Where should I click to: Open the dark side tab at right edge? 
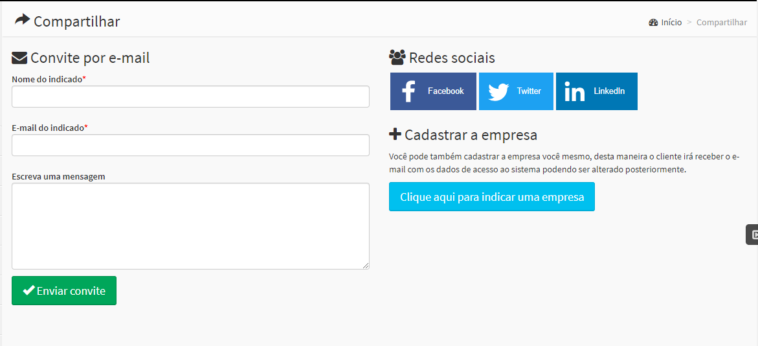752,235
